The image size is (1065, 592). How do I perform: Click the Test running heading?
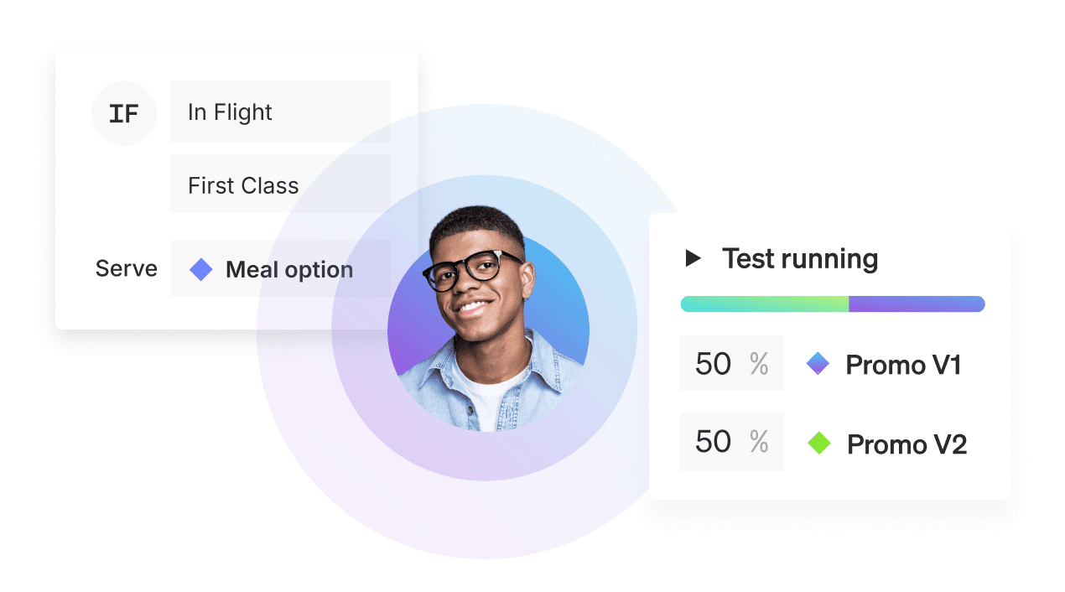tap(800, 258)
